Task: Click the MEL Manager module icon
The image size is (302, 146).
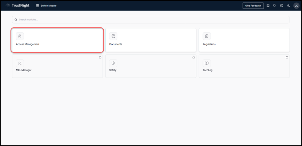Action: pyautogui.click(x=20, y=63)
